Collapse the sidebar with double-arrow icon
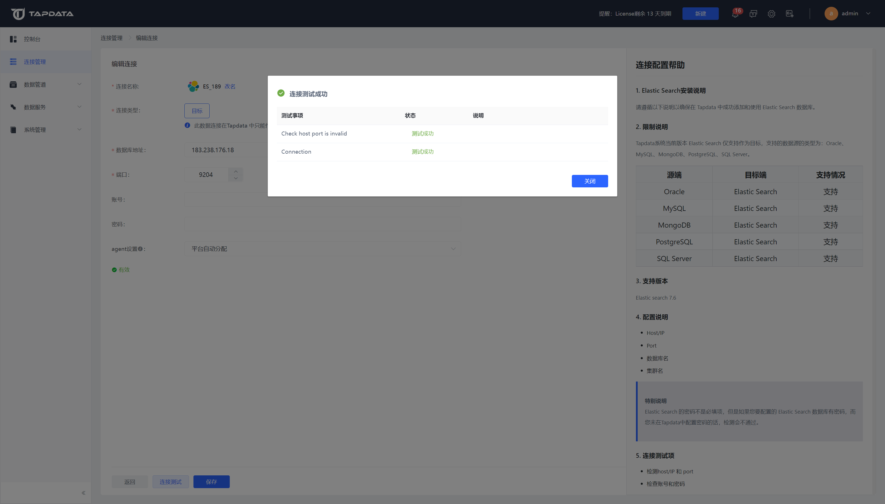This screenshot has width=885, height=504. [83, 493]
